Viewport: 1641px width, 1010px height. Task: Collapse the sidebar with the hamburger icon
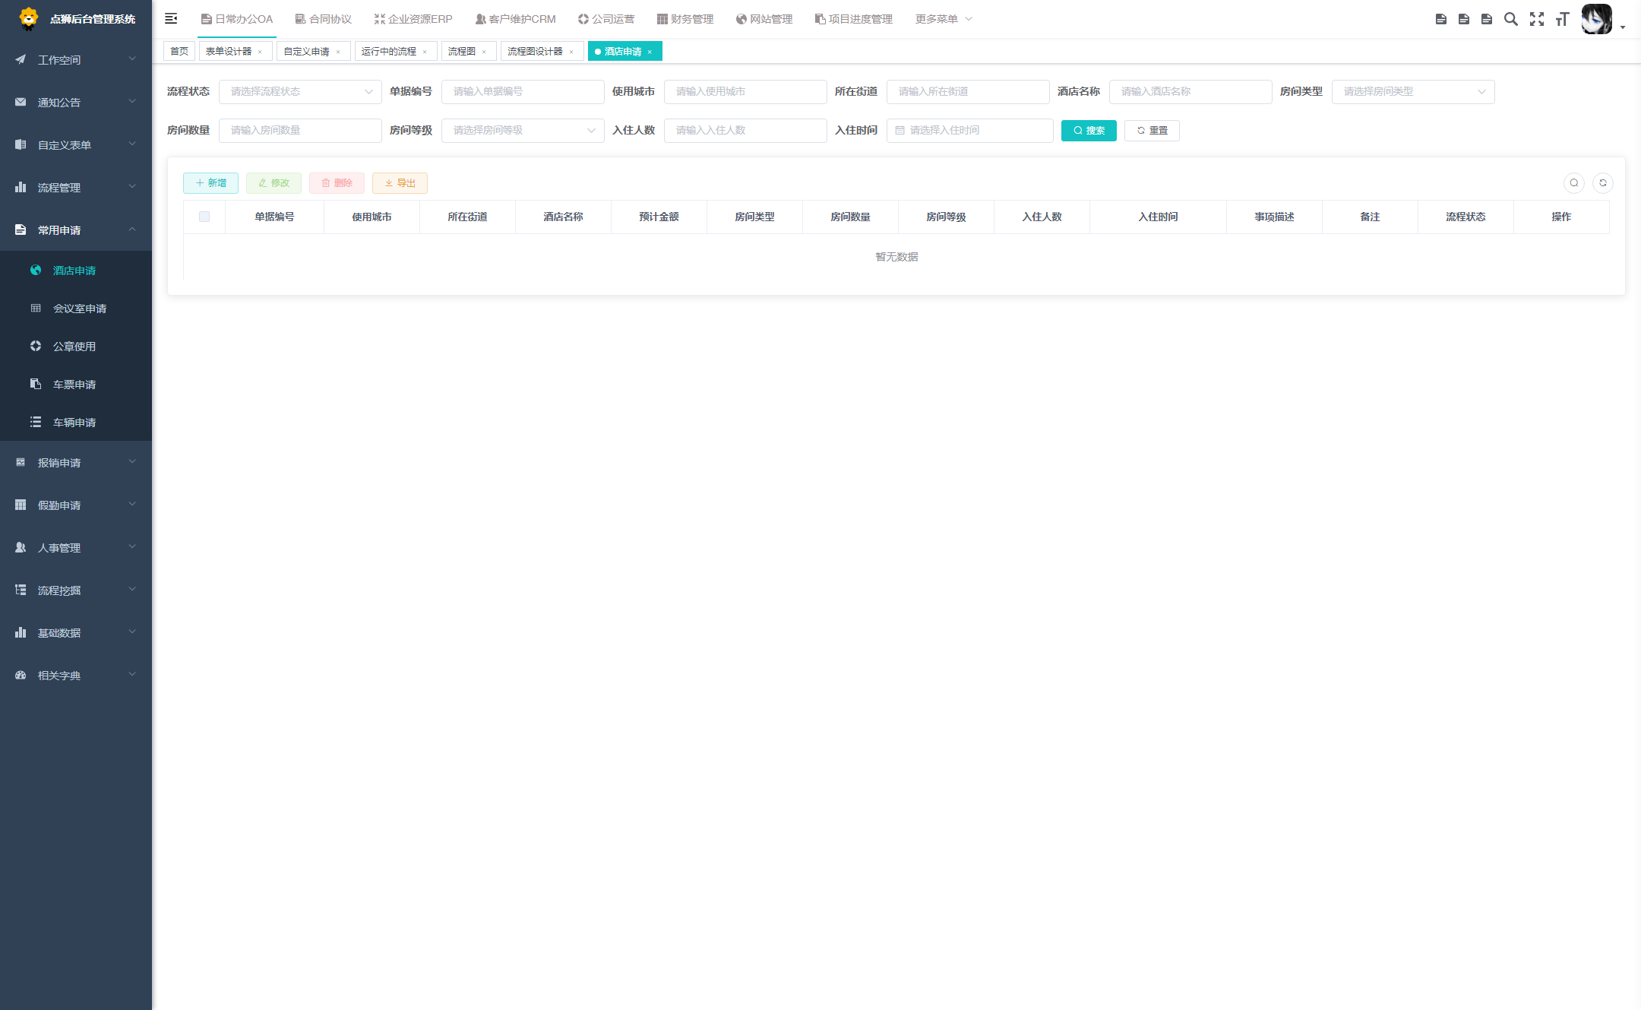(171, 19)
